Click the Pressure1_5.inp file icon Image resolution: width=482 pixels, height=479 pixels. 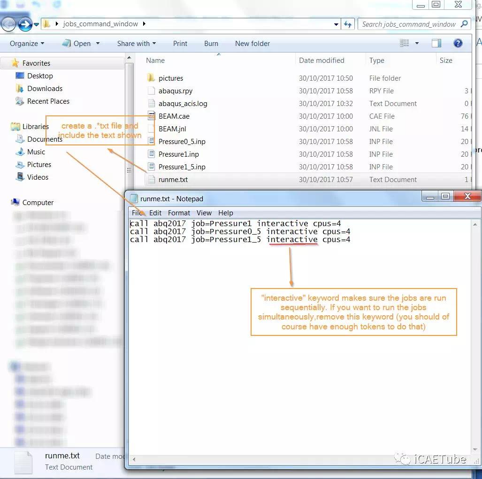(151, 167)
